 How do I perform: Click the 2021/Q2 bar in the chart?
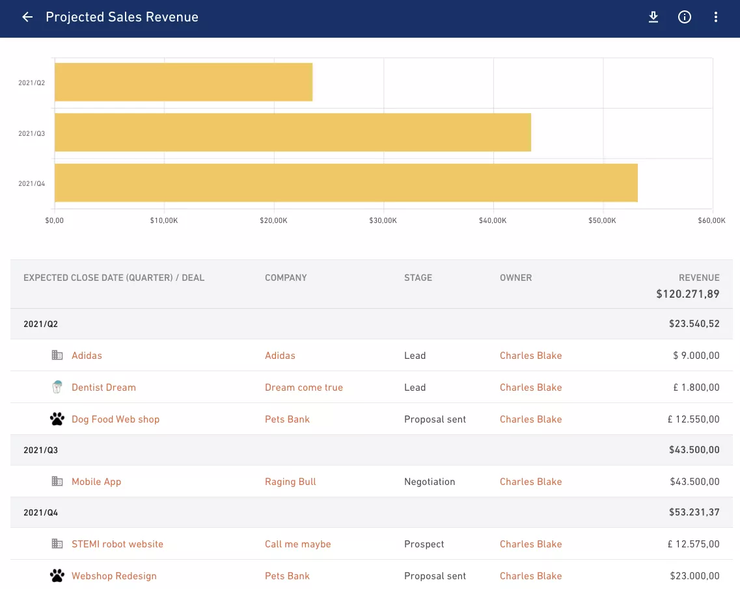[x=184, y=82]
